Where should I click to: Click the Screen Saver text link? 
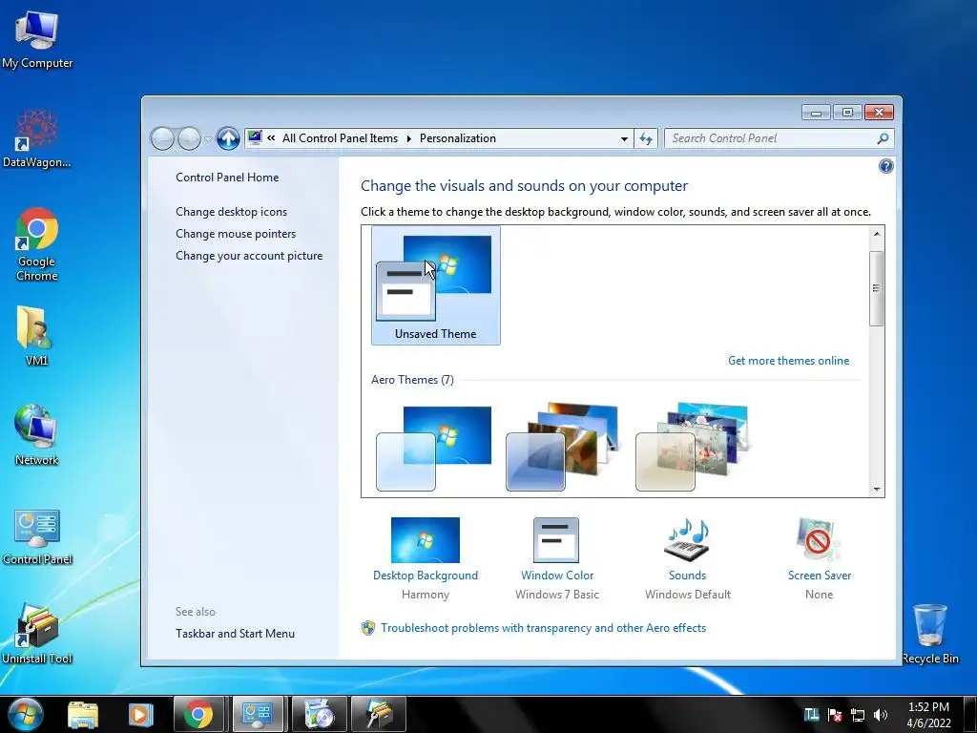(x=819, y=576)
